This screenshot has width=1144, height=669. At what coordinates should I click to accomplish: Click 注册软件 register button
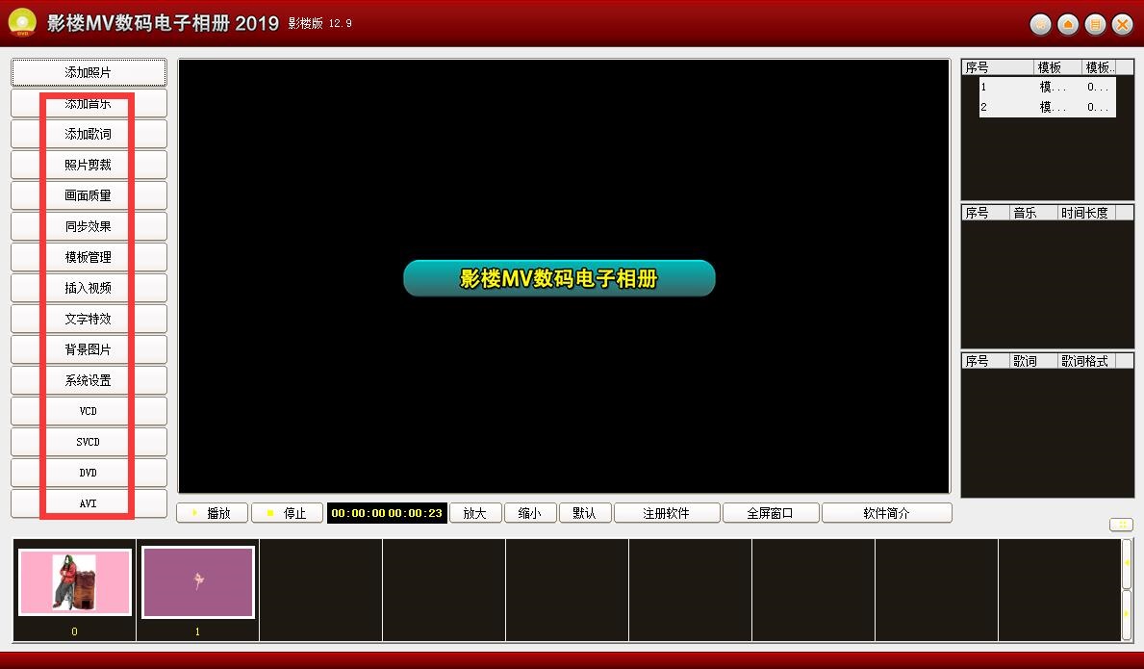[x=667, y=513]
